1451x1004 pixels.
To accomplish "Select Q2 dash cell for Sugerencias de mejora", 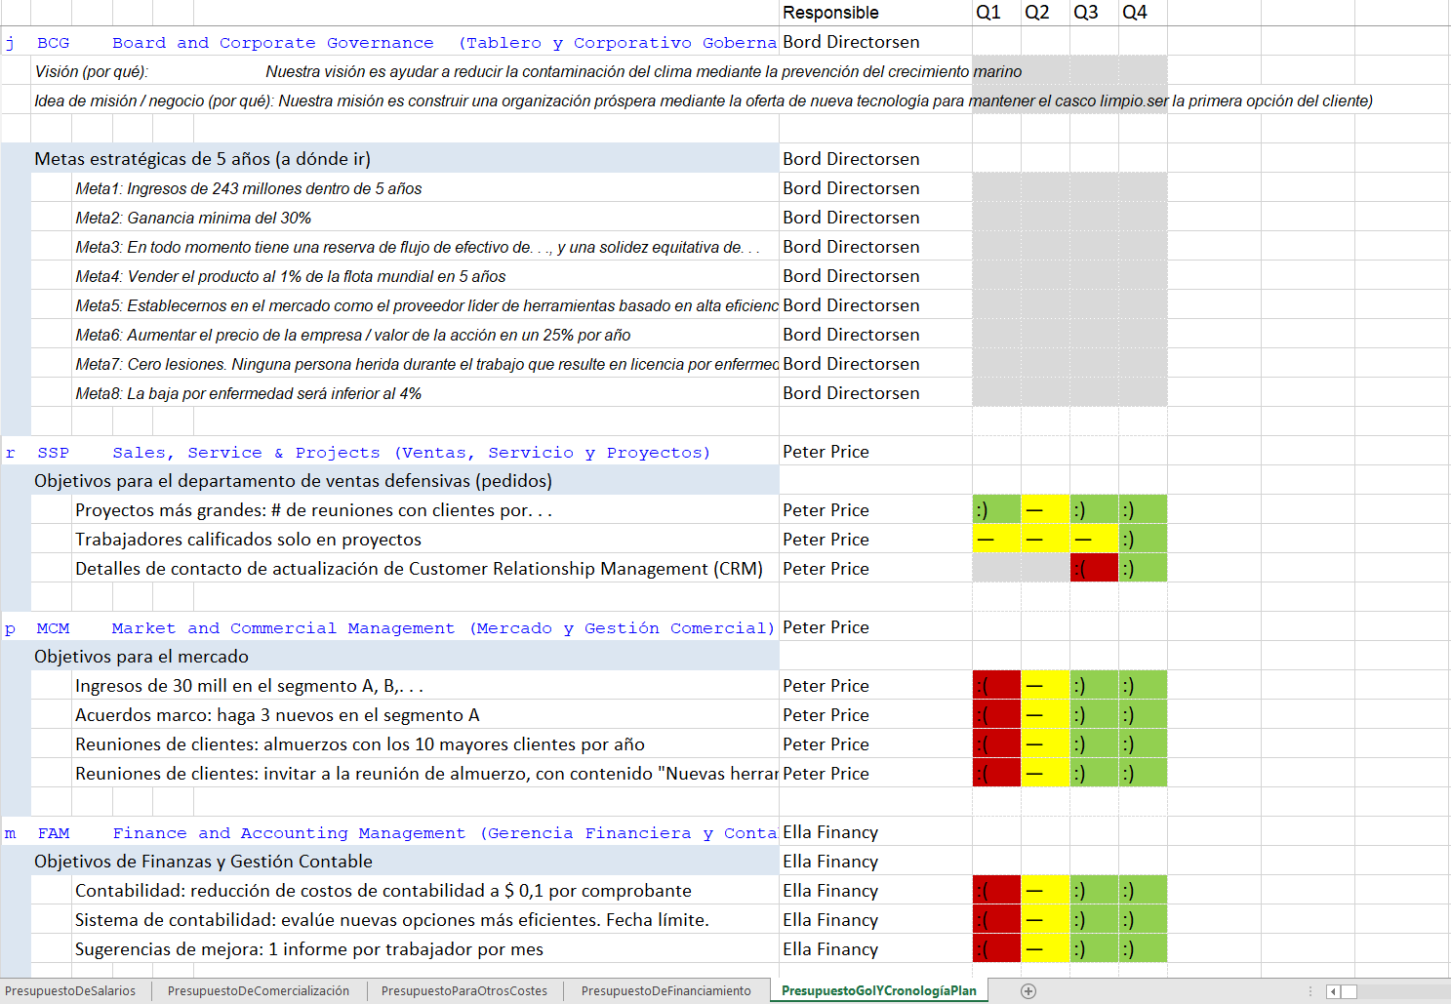I will click(x=1044, y=948).
